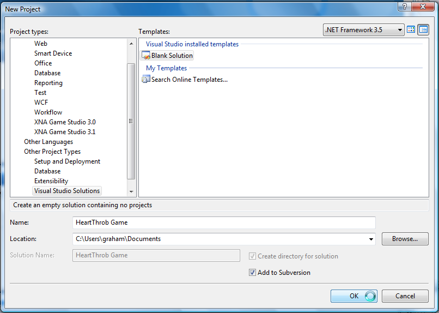Screen dimensions: 439x313
Task: Select Extensibility project type
Action: point(51,181)
